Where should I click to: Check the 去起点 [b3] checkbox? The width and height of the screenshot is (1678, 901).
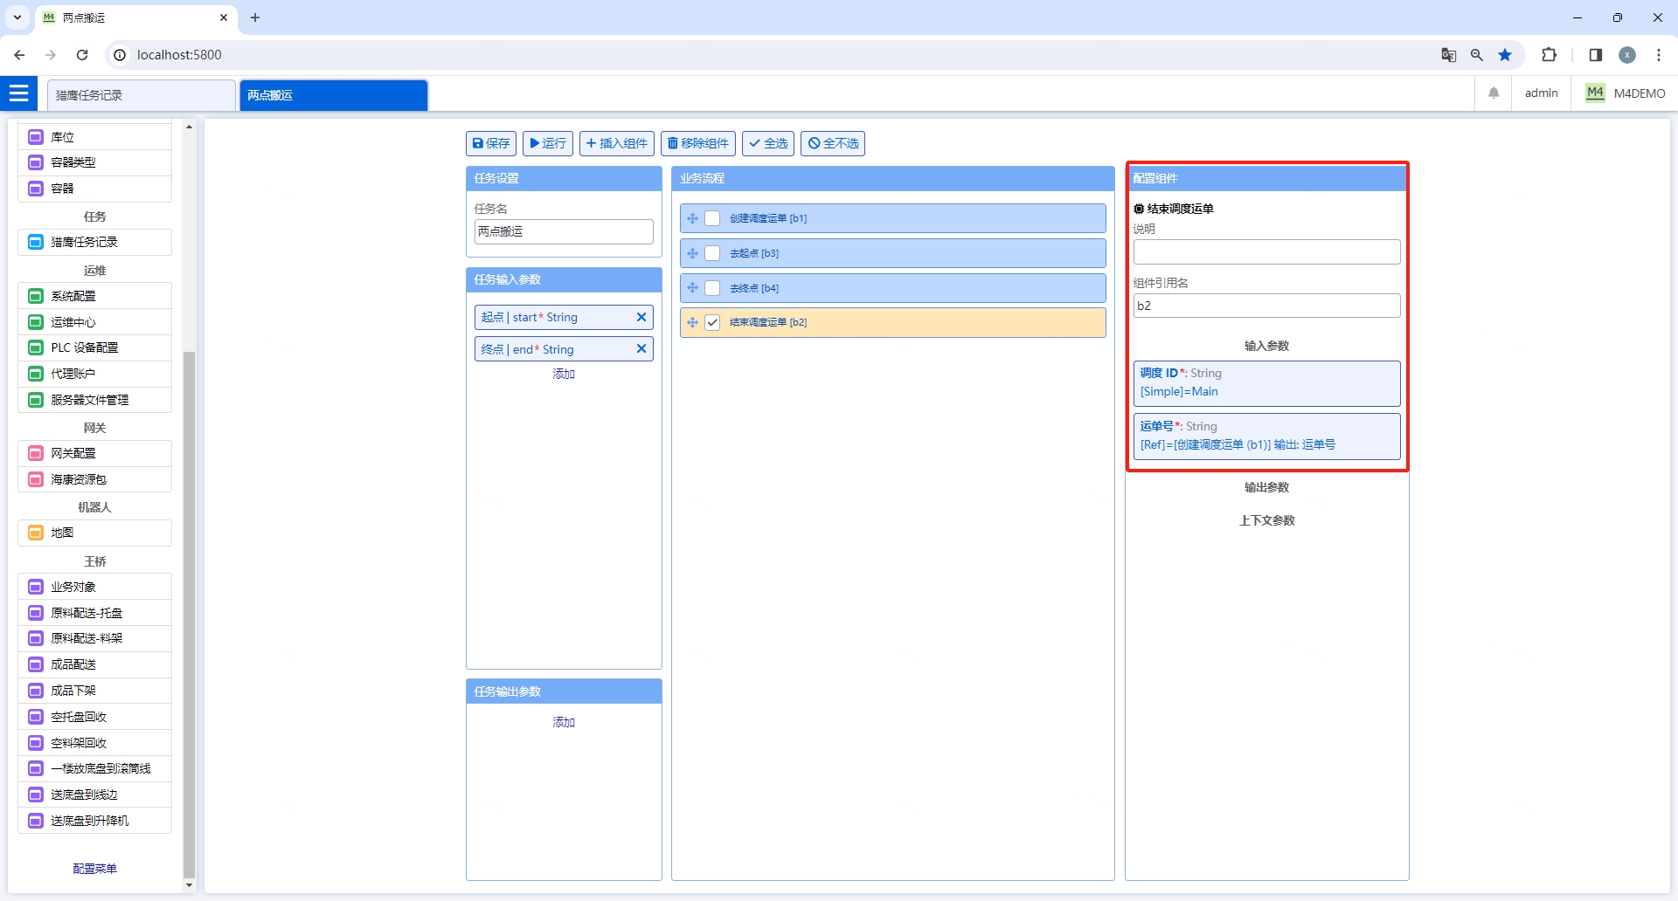click(712, 253)
